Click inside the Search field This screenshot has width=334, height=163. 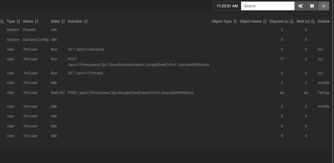click(x=268, y=6)
